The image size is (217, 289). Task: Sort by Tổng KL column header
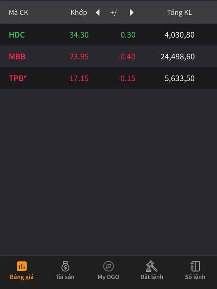pyautogui.click(x=179, y=13)
